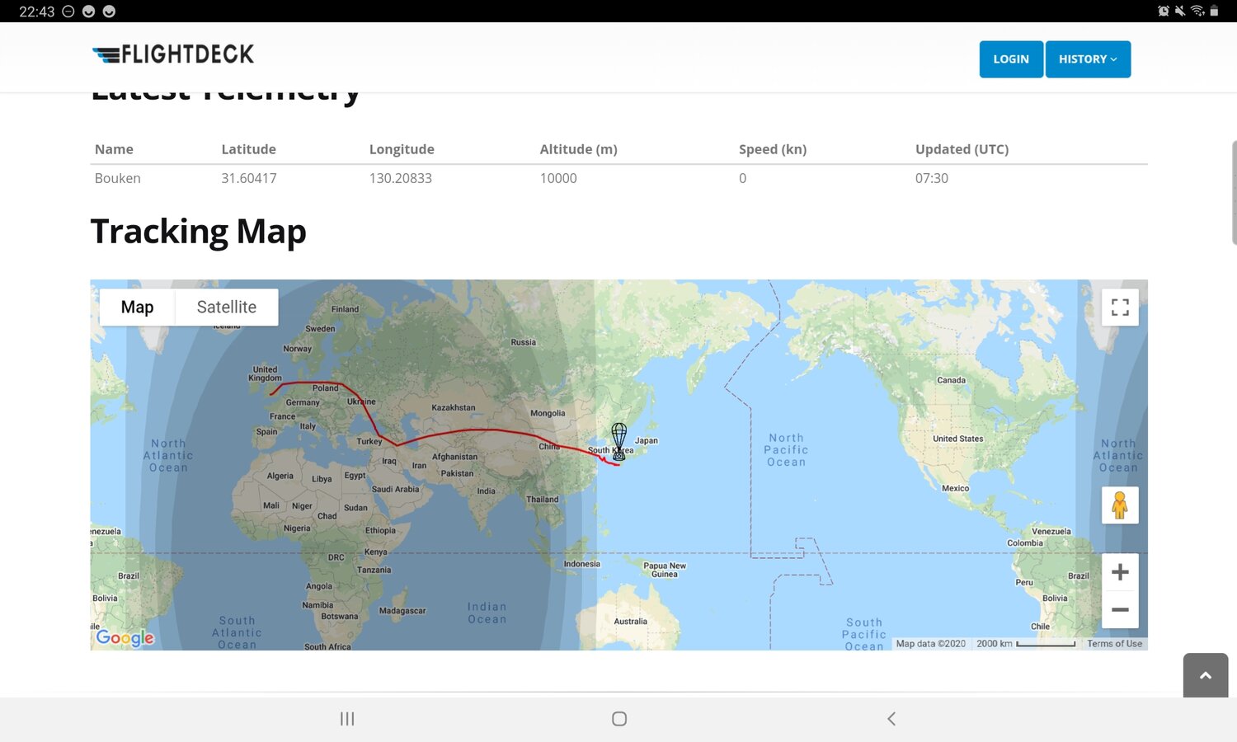This screenshot has height=742, width=1237.
Task: Click the Name column header
Action: click(x=114, y=149)
